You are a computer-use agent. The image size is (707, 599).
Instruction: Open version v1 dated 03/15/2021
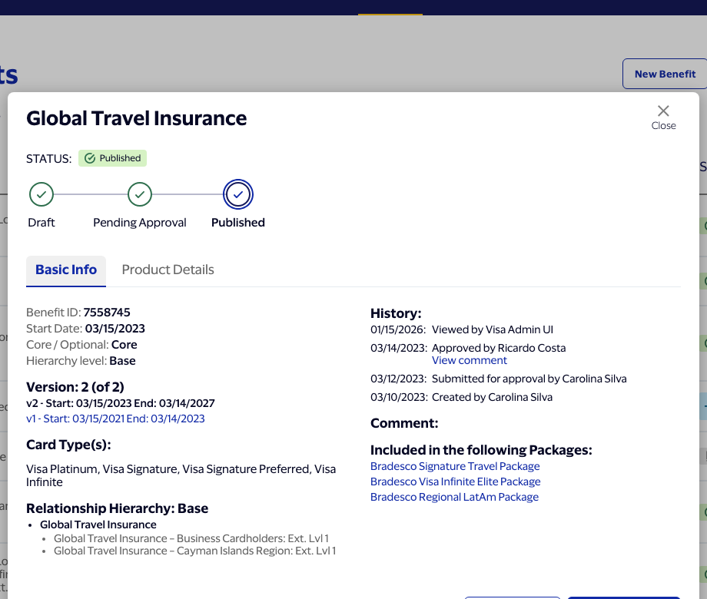[x=115, y=419]
